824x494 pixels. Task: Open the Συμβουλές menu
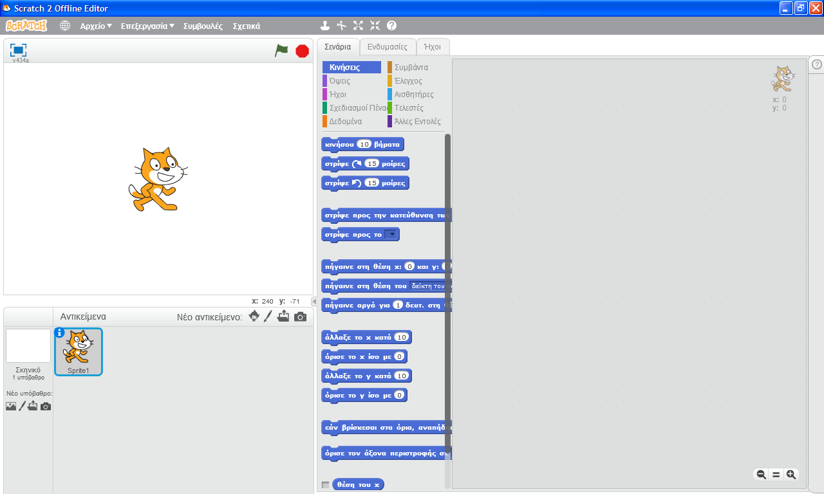pos(203,26)
